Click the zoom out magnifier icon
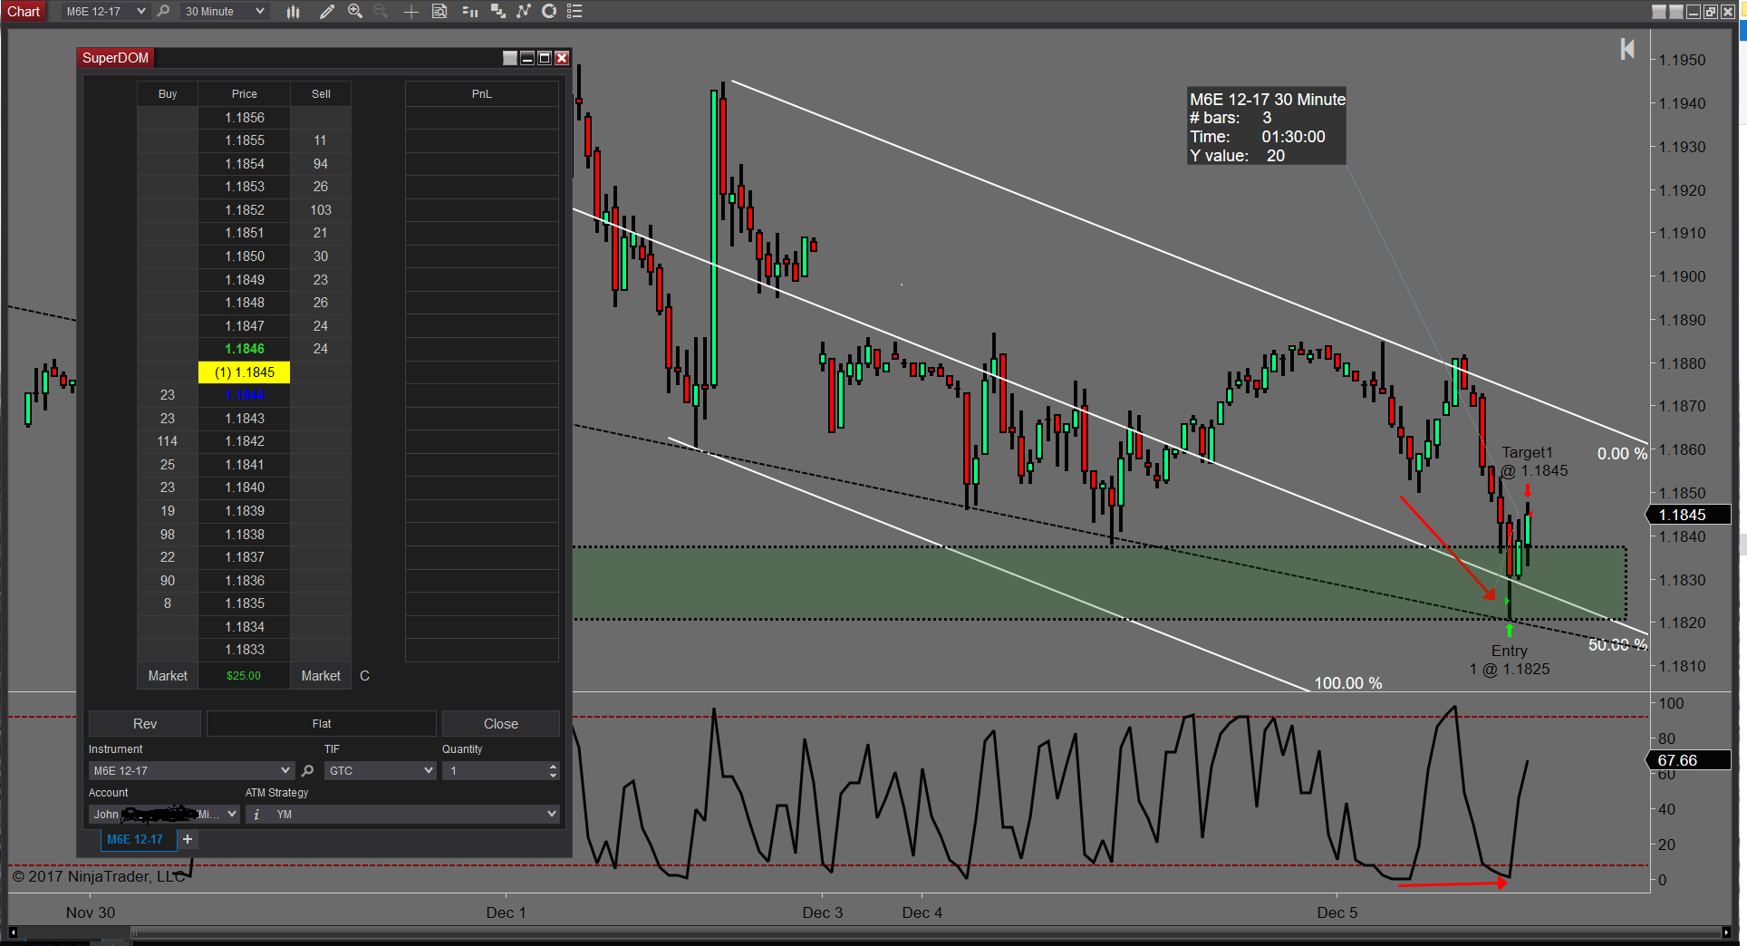The height and width of the screenshot is (946, 1747). pyautogui.click(x=381, y=11)
